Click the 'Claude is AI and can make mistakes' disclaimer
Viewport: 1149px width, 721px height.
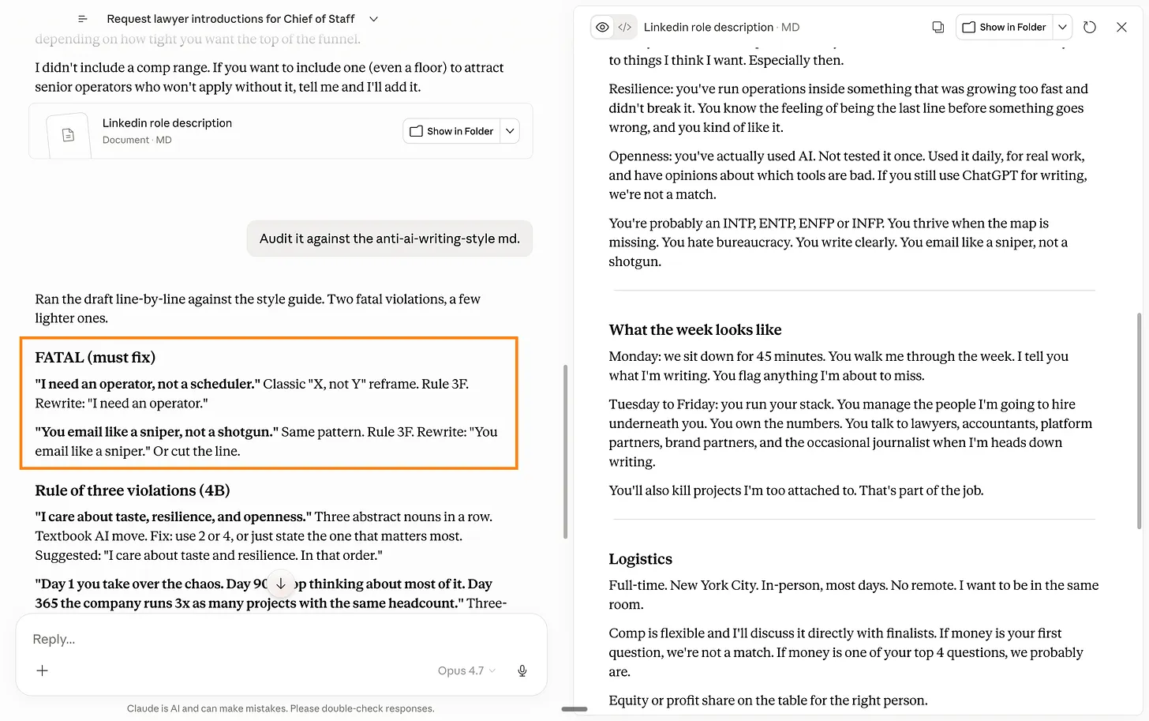[x=281, y=708]
